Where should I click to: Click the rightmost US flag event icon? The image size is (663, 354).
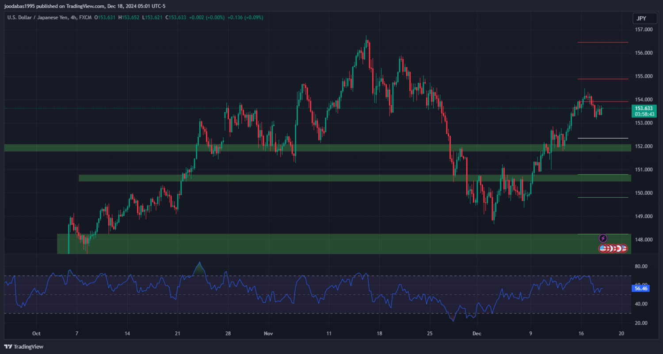623,249
